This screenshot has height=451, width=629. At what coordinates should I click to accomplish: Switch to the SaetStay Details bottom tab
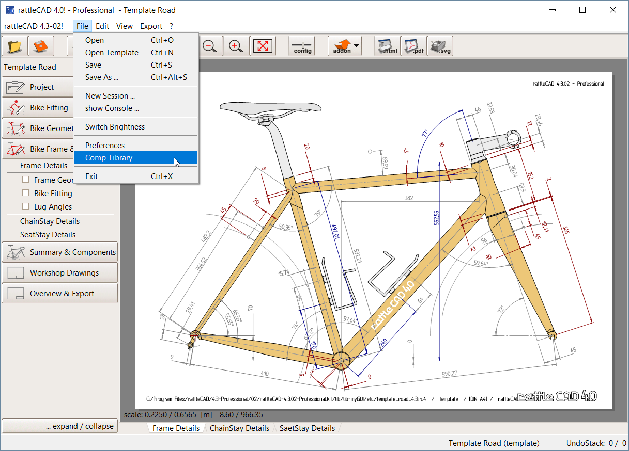click(307, 428)
